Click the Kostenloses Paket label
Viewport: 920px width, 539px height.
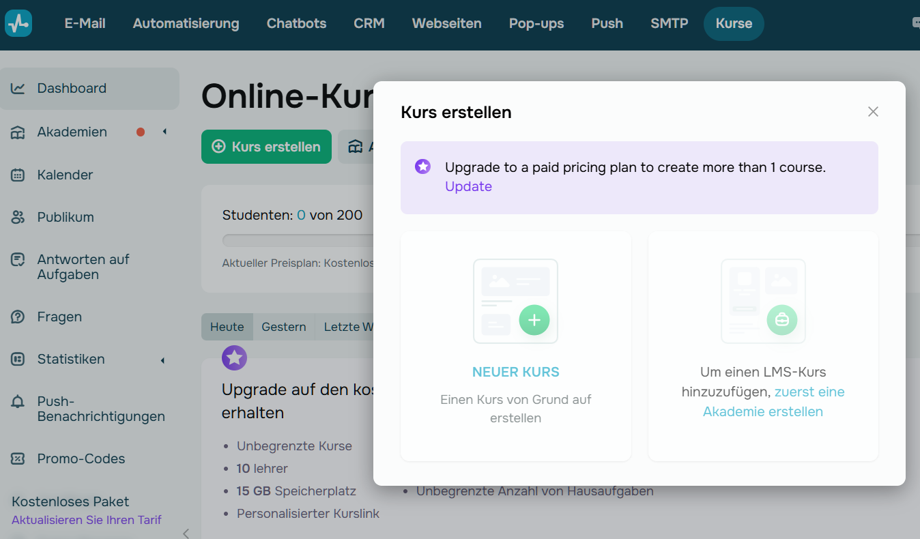70,501
